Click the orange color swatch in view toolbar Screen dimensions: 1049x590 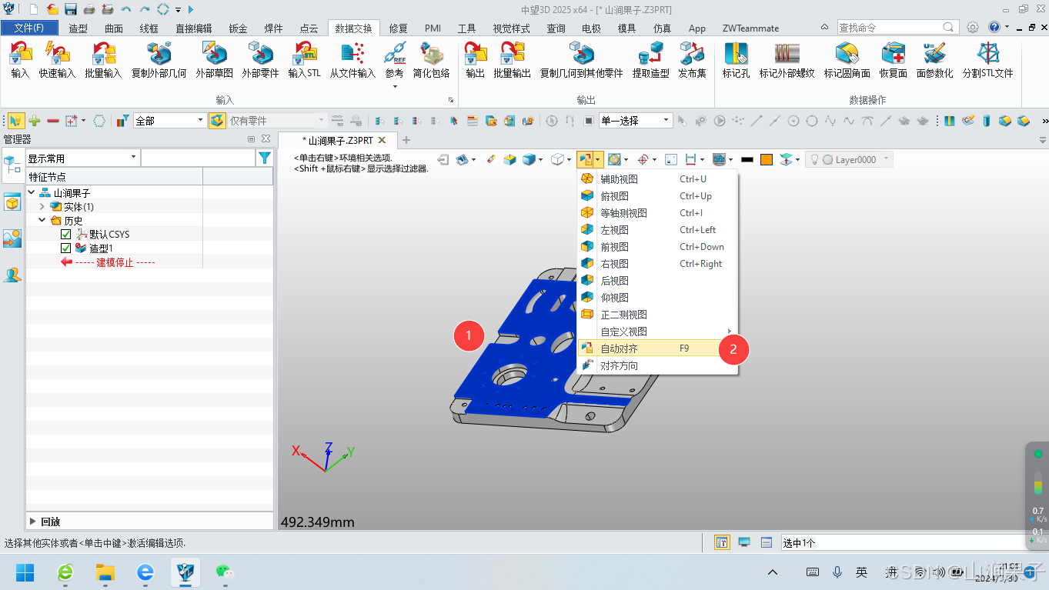tap(767, 159)
